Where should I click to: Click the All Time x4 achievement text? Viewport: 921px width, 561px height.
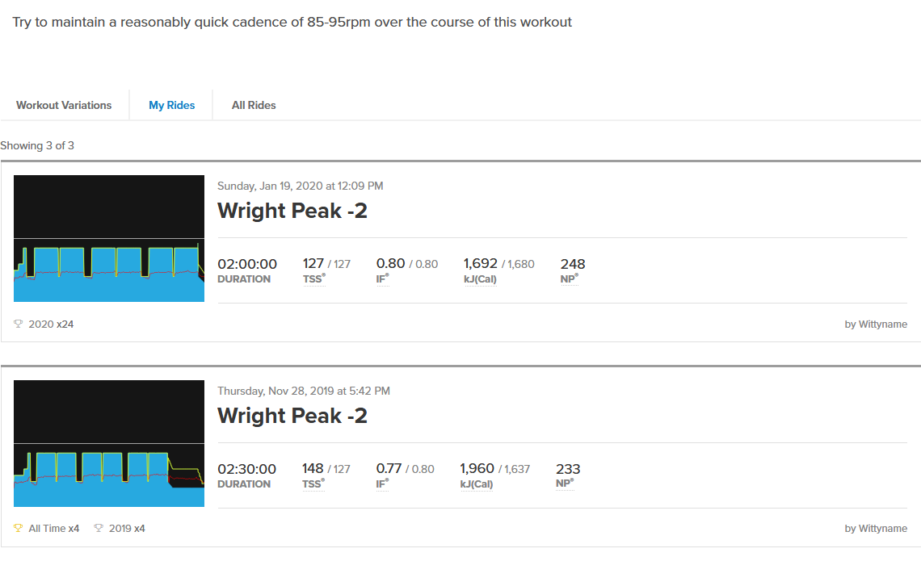point(53,529)
